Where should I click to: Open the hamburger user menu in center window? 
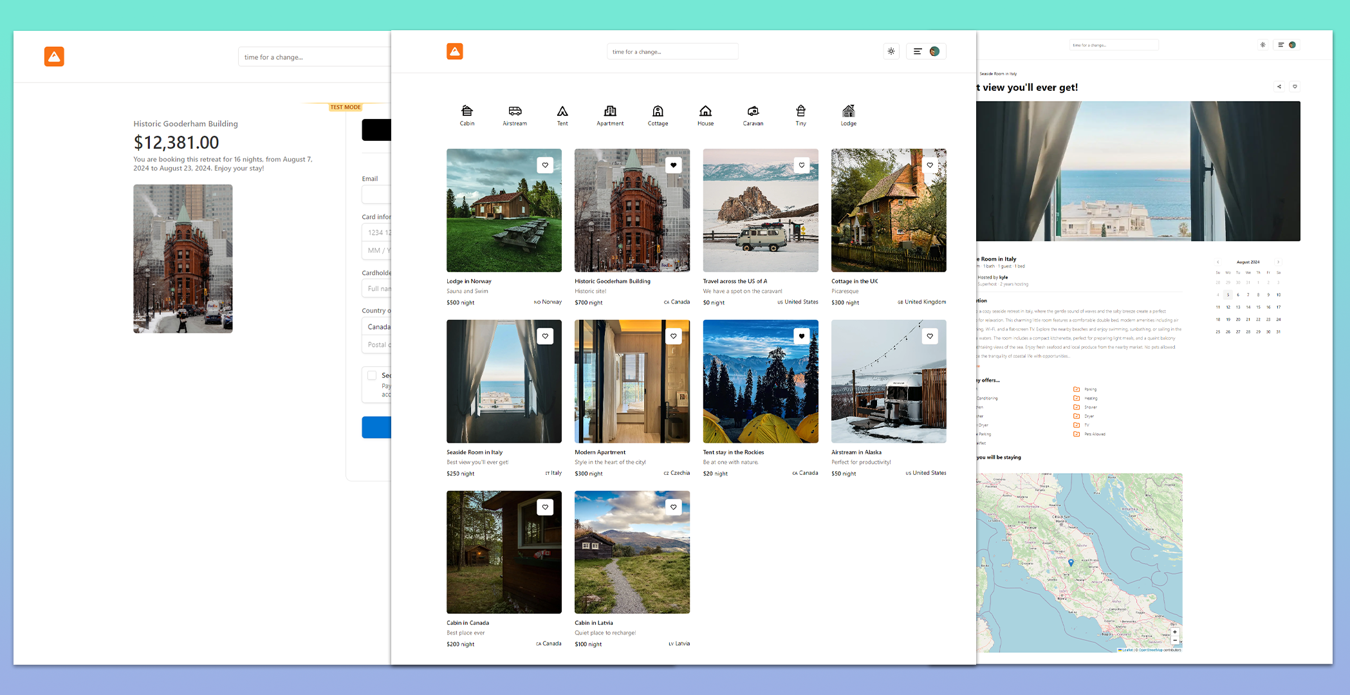click(918, 51)
